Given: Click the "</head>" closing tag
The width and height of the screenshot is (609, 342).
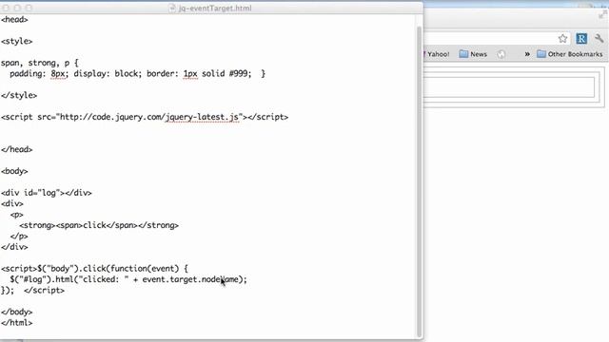Looking at the screenshot, I should pos(17,150).
